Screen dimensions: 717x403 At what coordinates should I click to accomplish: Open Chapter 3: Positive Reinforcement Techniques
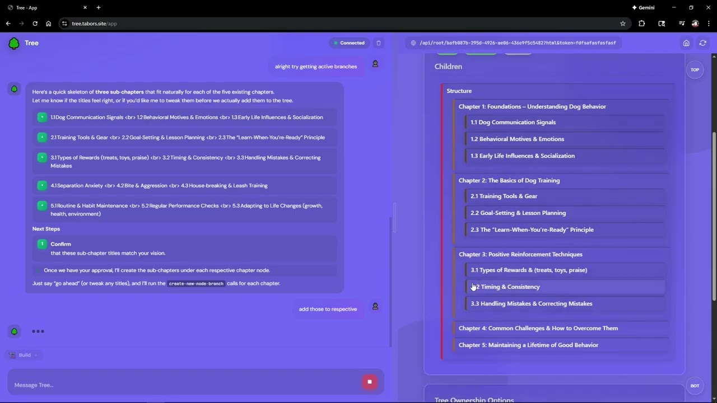520,254
